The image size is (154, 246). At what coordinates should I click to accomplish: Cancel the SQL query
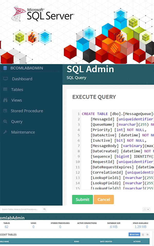[x=104, y=199]
